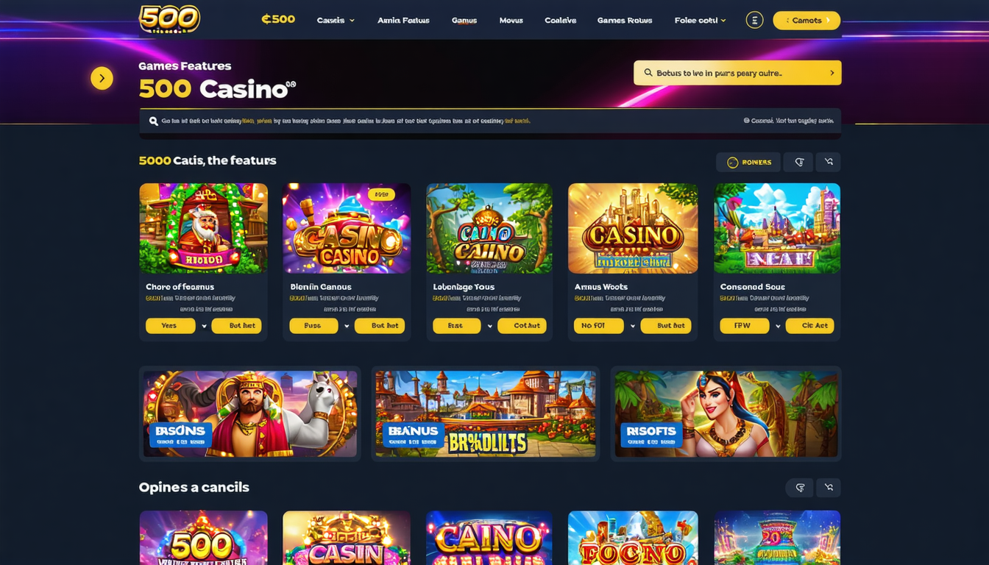This screenshot has width=989, height=565.
Task: Open the Gamus menu item
Action: pos(464,20)
